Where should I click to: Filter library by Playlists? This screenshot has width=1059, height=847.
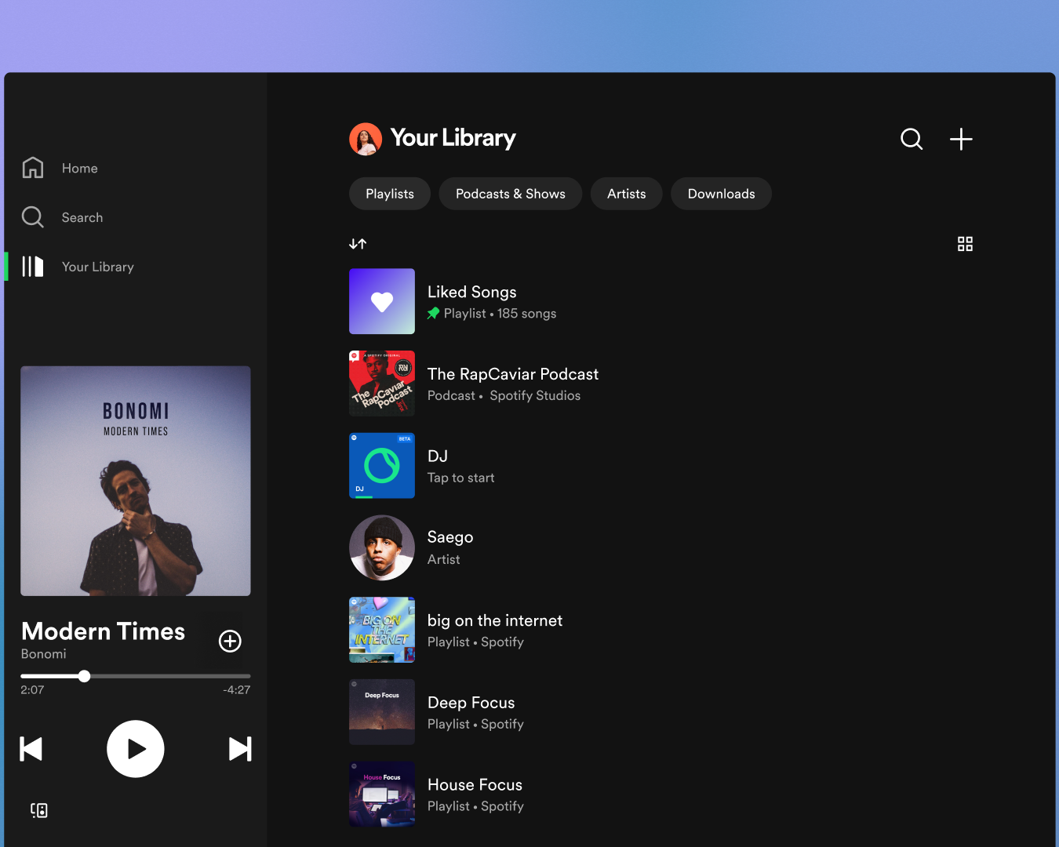tap(390, 194)
